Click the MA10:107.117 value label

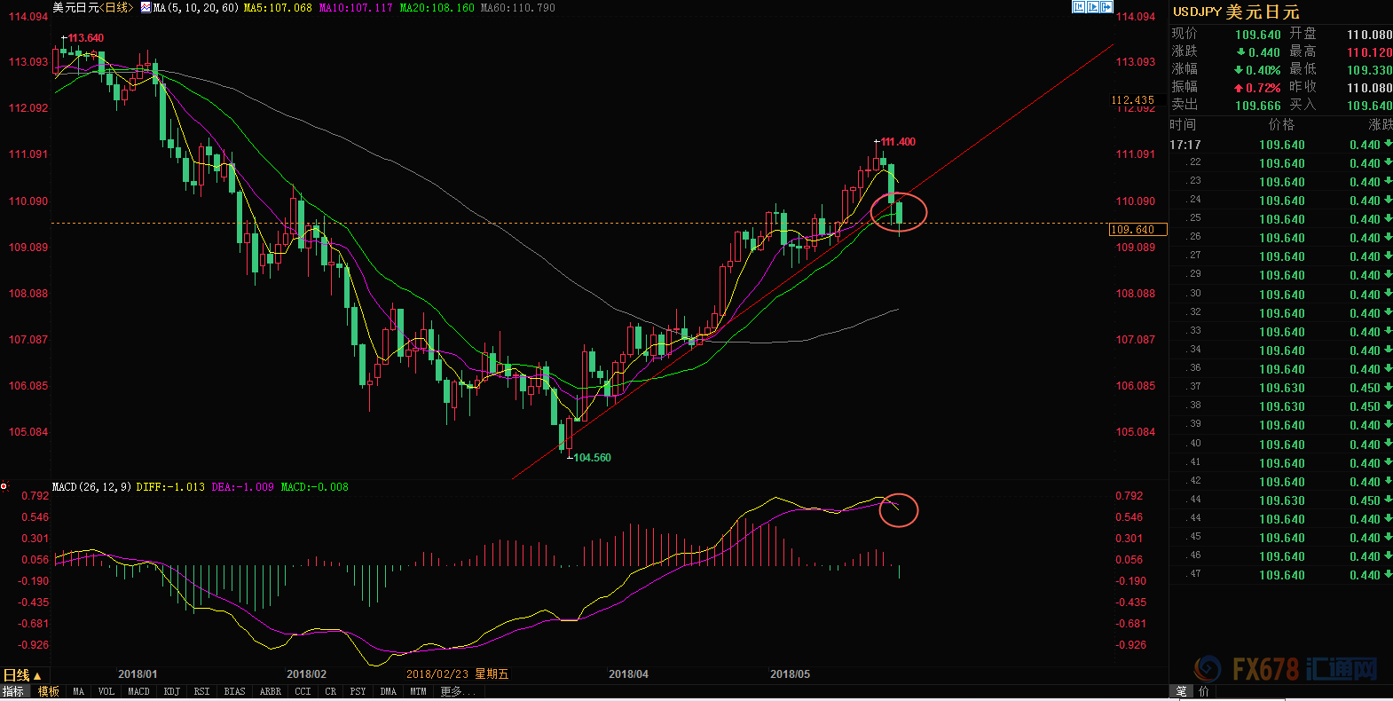pyautogui.click(x=355, y=8)
